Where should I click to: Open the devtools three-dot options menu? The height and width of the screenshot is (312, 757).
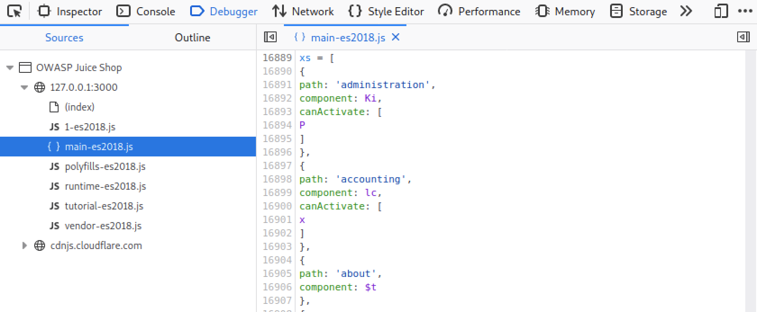[745, 11]
